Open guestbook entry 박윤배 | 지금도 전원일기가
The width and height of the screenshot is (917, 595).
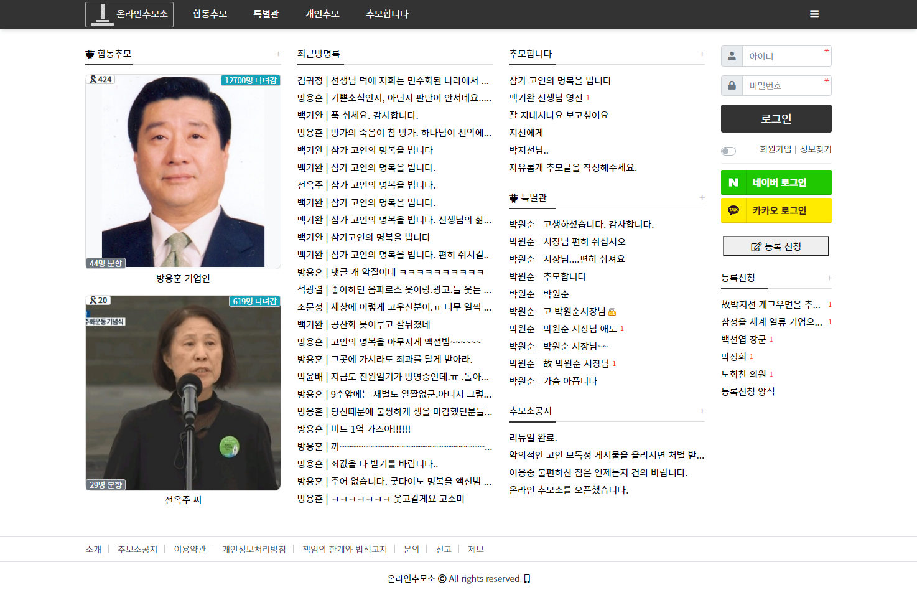click(x=393, y=377)
